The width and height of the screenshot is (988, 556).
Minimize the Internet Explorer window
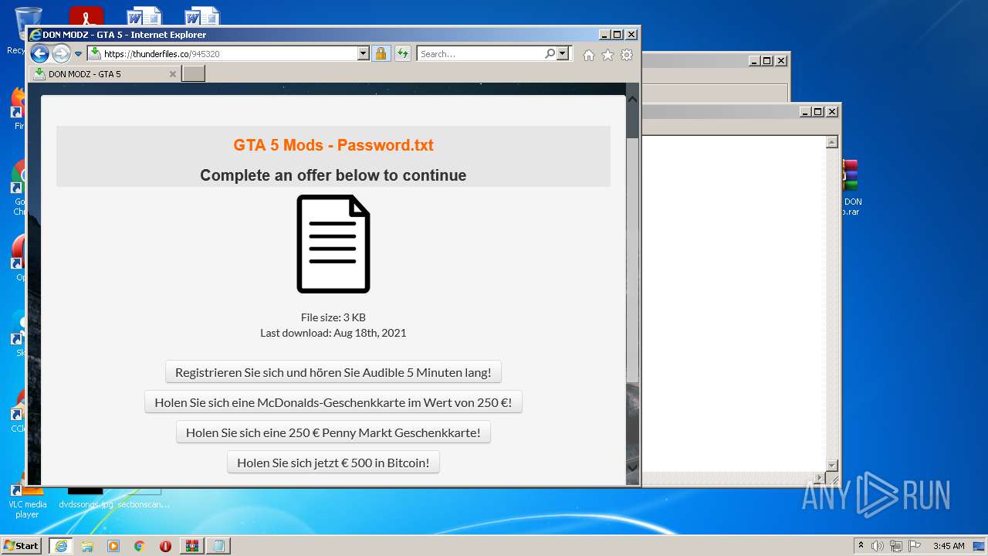click(604, 35)
